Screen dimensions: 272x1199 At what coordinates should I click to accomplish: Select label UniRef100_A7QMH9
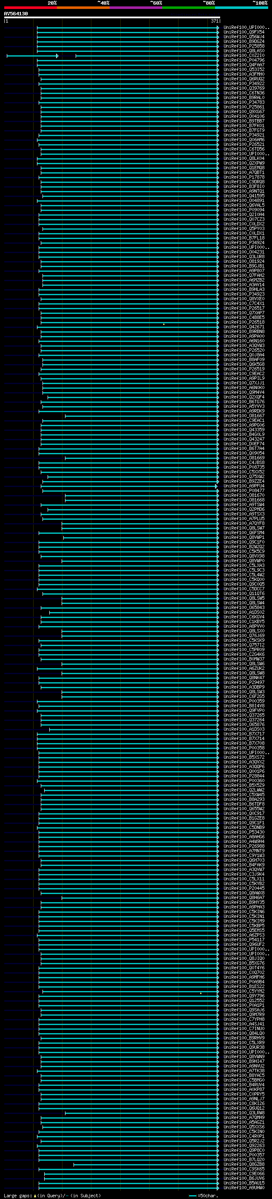pyautogui.click(x=244, y=1117)
